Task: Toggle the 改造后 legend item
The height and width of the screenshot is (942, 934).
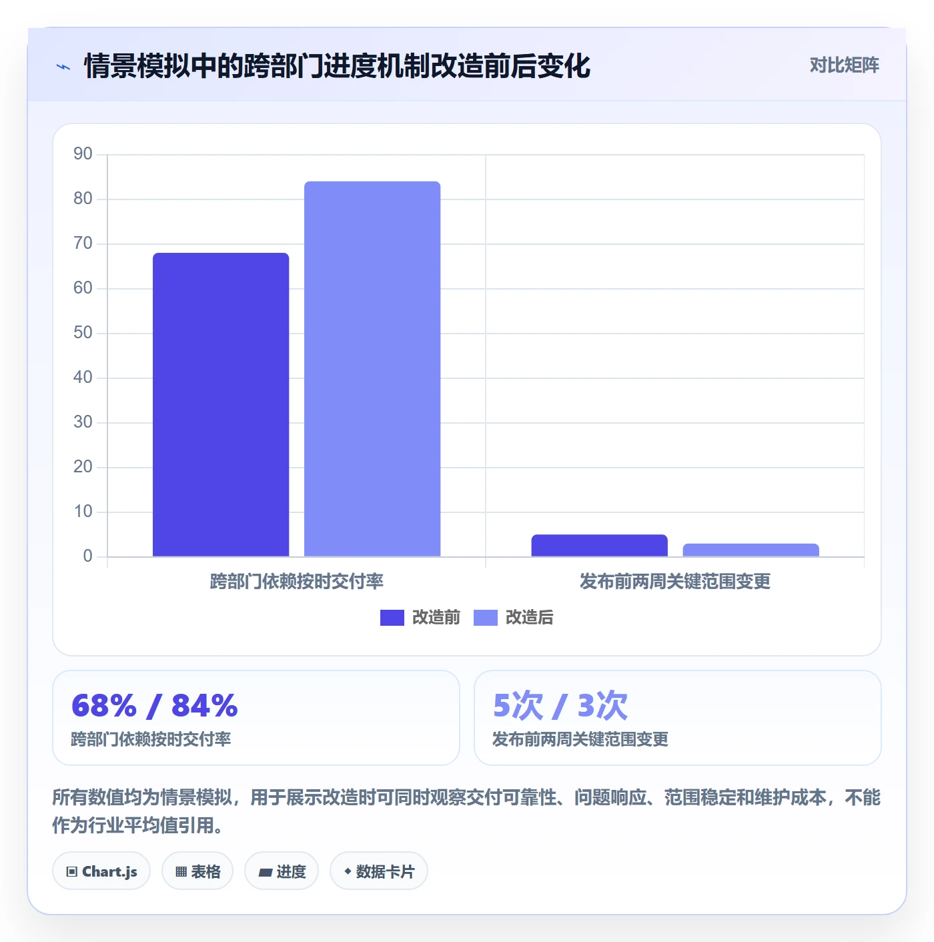Action: 514,618
